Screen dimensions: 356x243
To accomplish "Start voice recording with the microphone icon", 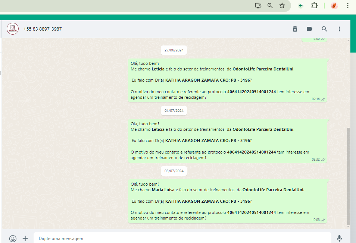I will tap(339, 238).
